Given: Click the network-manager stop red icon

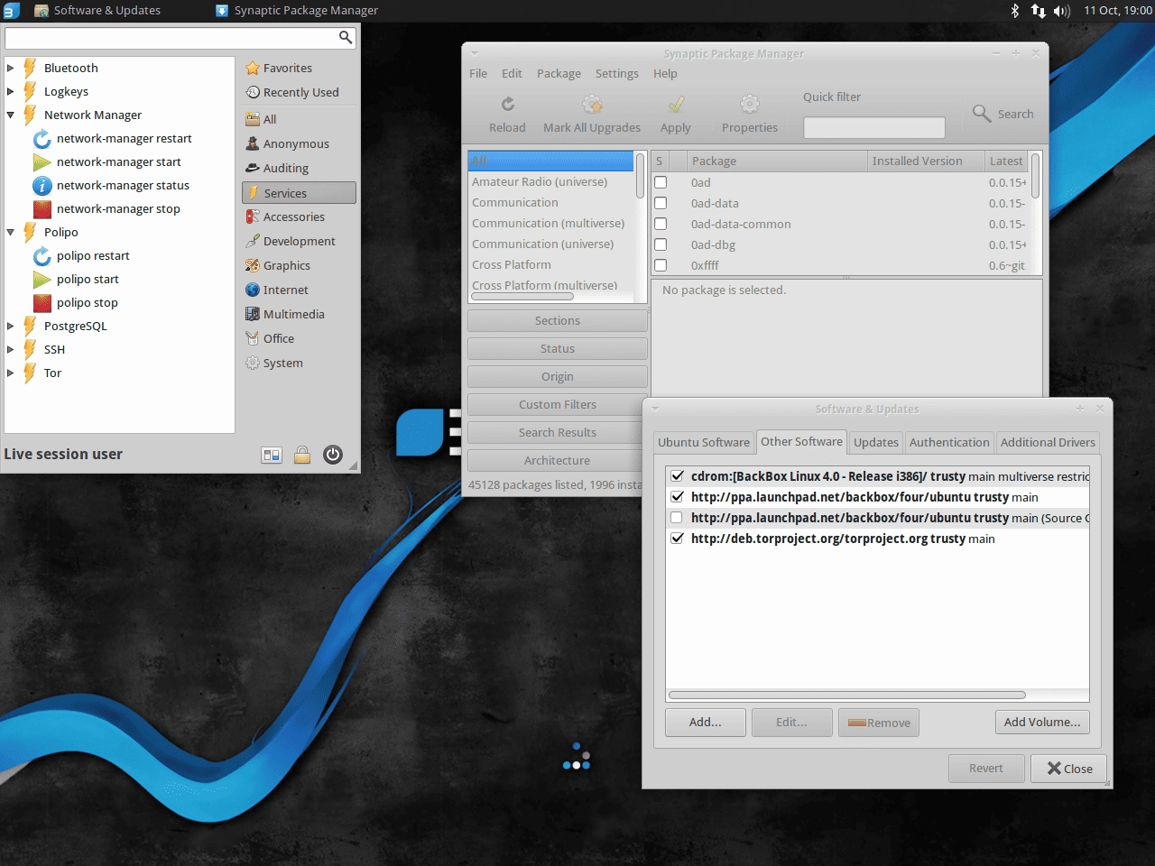Looking at the screenshot, I should [x=42, y=209].
